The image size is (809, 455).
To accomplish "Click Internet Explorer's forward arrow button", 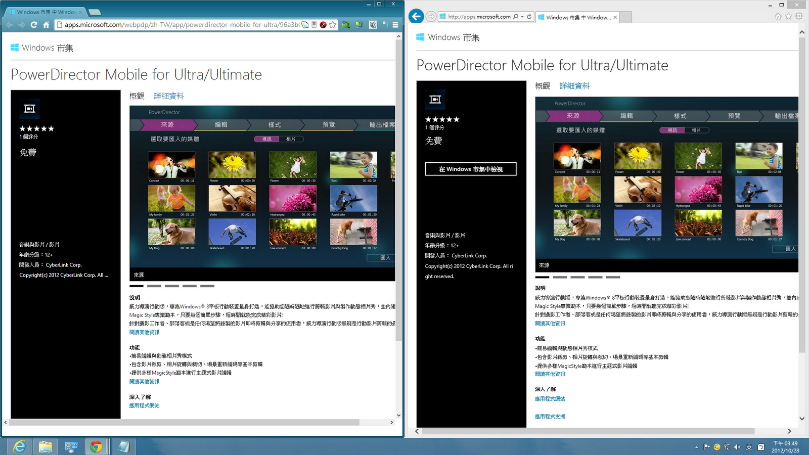I will (431, 17).
